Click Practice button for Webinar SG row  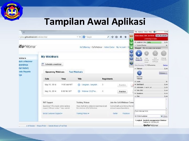click(122, 91)
